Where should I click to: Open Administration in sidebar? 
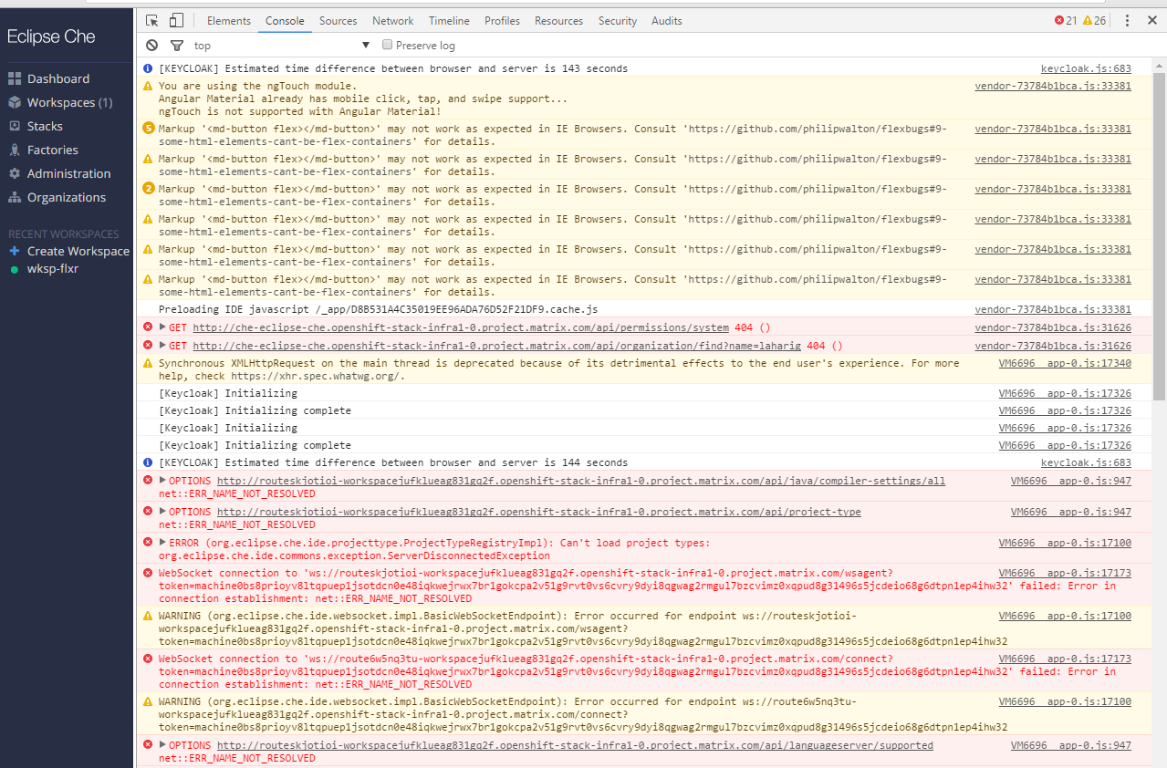pyautogui.click(x=68, y=173)
